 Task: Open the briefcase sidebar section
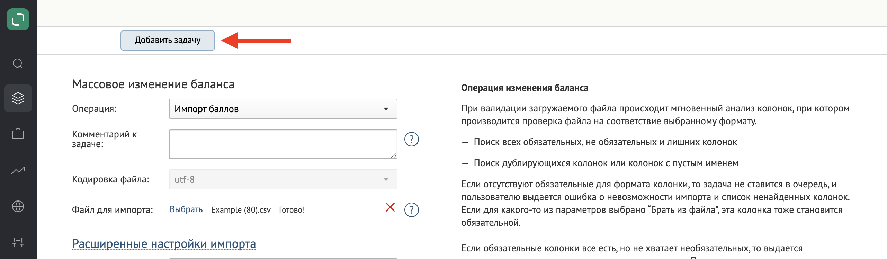[18, 134]
